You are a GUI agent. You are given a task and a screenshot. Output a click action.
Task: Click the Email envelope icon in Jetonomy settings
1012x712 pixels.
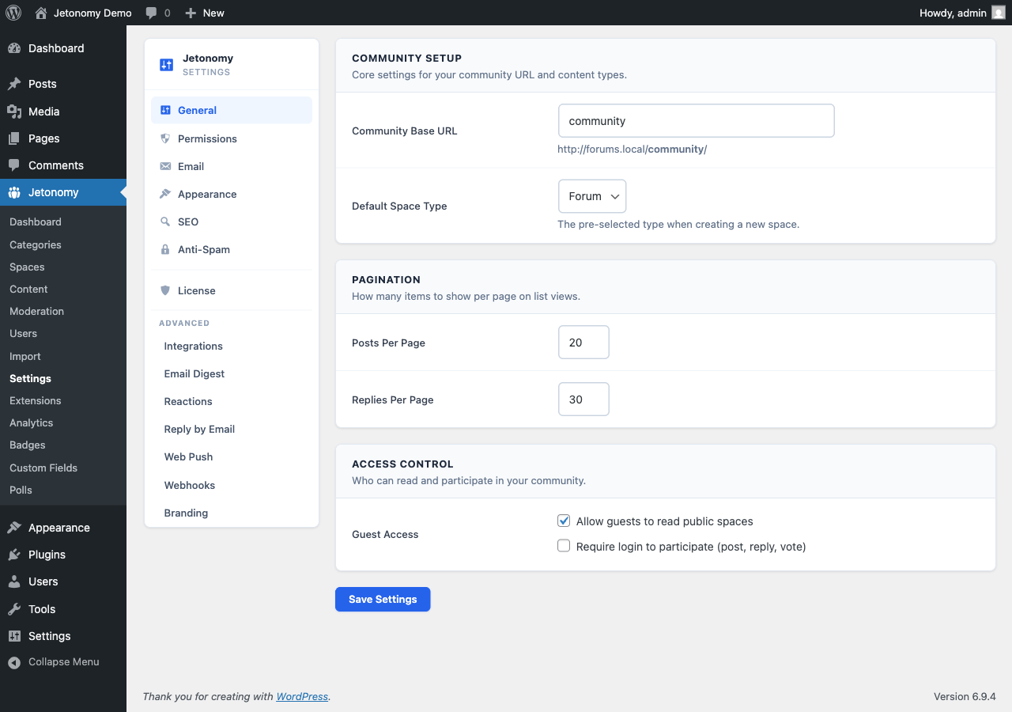pyautogui.click(x=166, y=166)
